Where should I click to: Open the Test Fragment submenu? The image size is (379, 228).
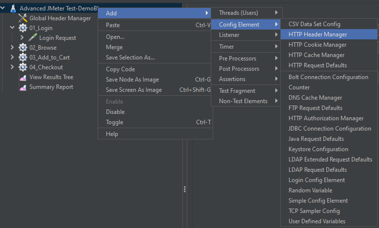246,91
